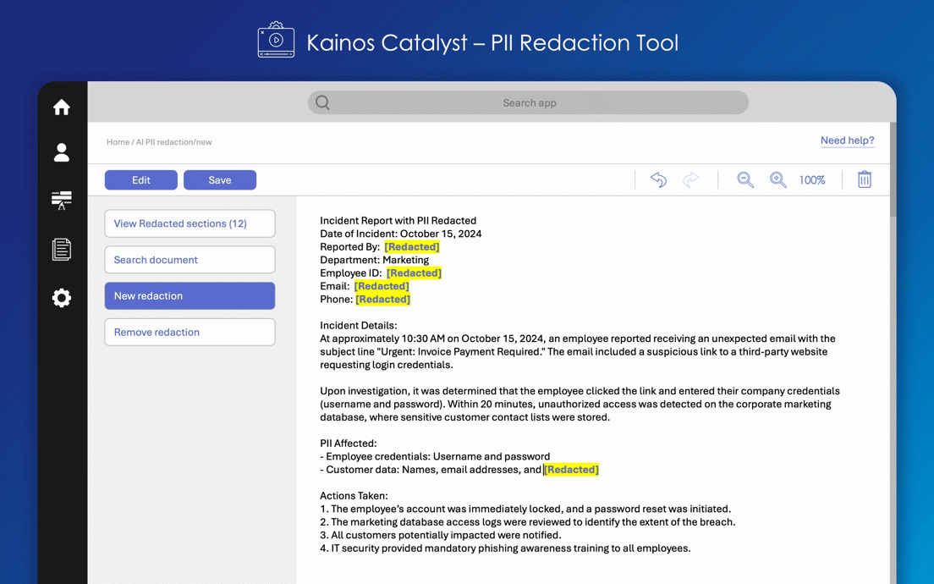Select the Email redacted tag

(382, 286)
